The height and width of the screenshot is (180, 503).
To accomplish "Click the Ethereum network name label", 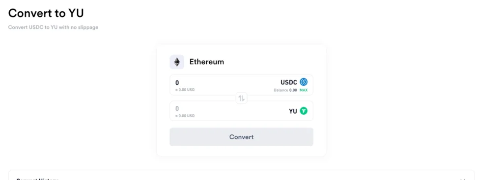I will pos(207,62).
